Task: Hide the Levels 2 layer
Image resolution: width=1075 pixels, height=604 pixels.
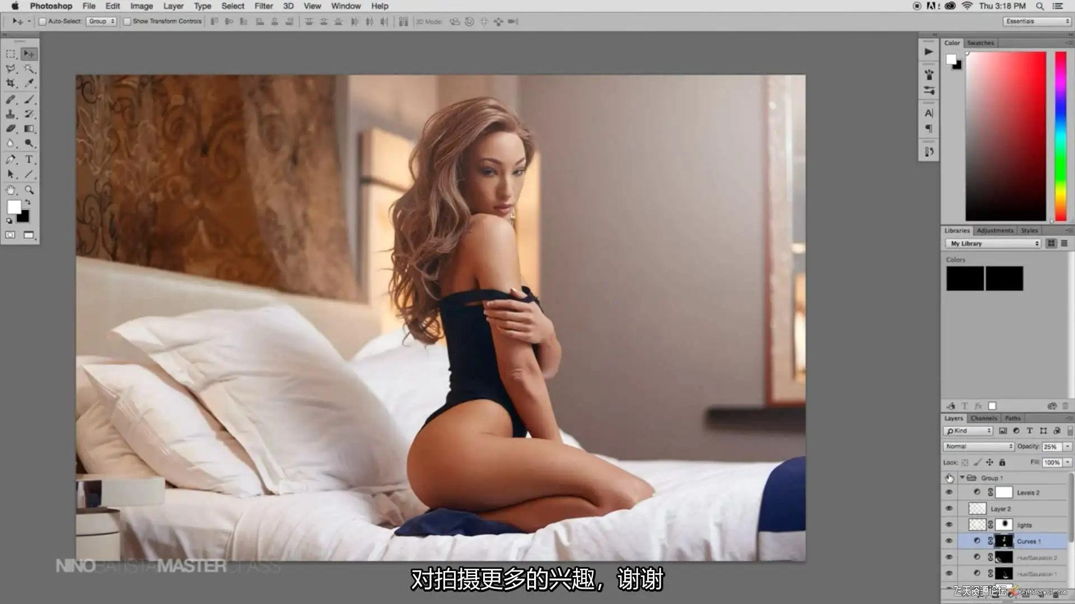Action: pos(949,493)
